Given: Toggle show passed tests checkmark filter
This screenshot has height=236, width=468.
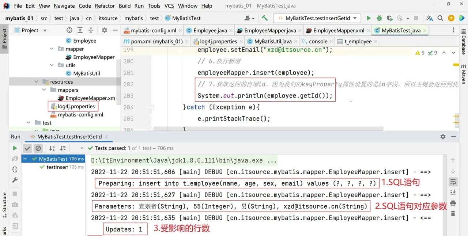Looking at the screenshot, I should point(27,148).
